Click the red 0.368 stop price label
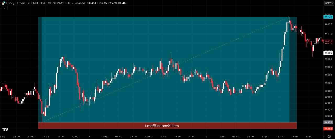The width and height of the screenshot is (335, 139). click(328, 129)
